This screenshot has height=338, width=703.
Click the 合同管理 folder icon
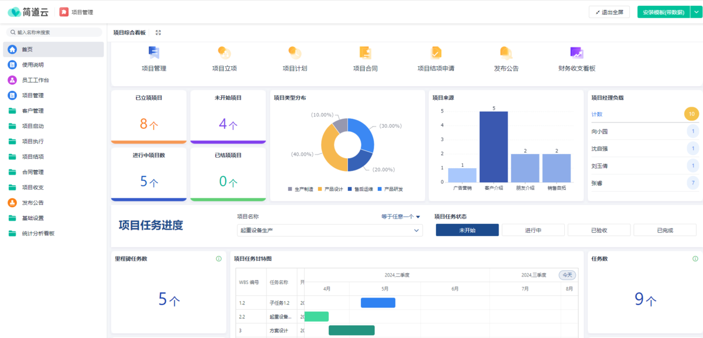[x=12, y=172]
